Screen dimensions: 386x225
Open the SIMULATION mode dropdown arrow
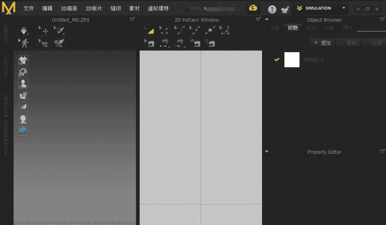tap(344, 8)
